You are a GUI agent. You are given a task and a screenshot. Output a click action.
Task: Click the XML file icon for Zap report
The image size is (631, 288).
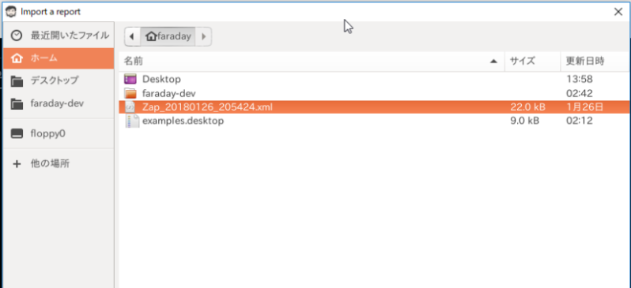tap(130, 107)
